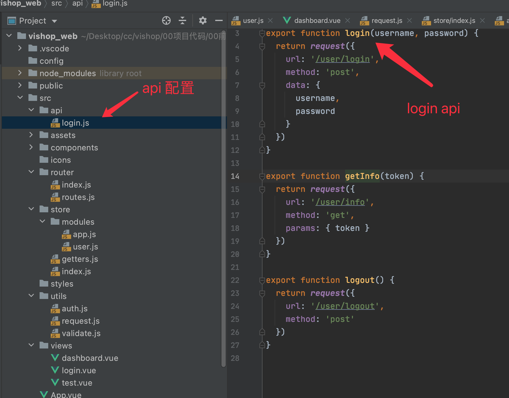Image resolution: width=509 pixels, height=398 pixels.
Task: Open validate.js in the utils folder
Action: coord(76,333)
